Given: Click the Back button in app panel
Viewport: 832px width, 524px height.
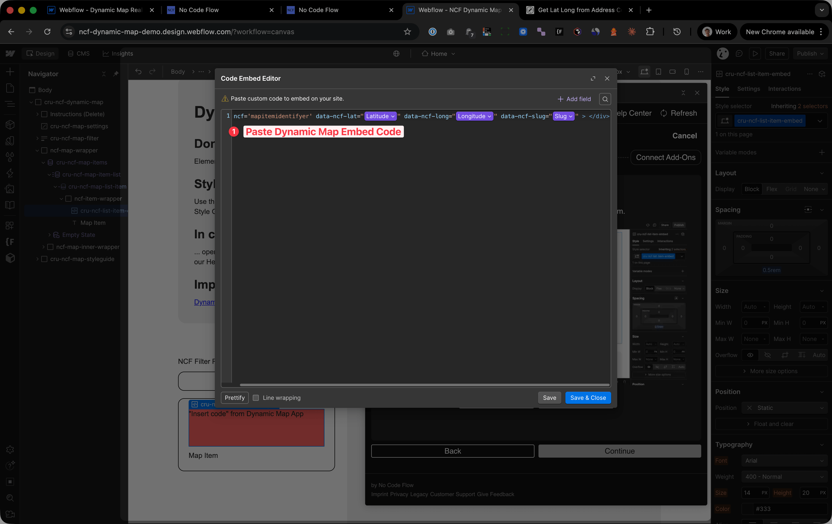Looking at the screenshot, I should [x=453, y=451].
